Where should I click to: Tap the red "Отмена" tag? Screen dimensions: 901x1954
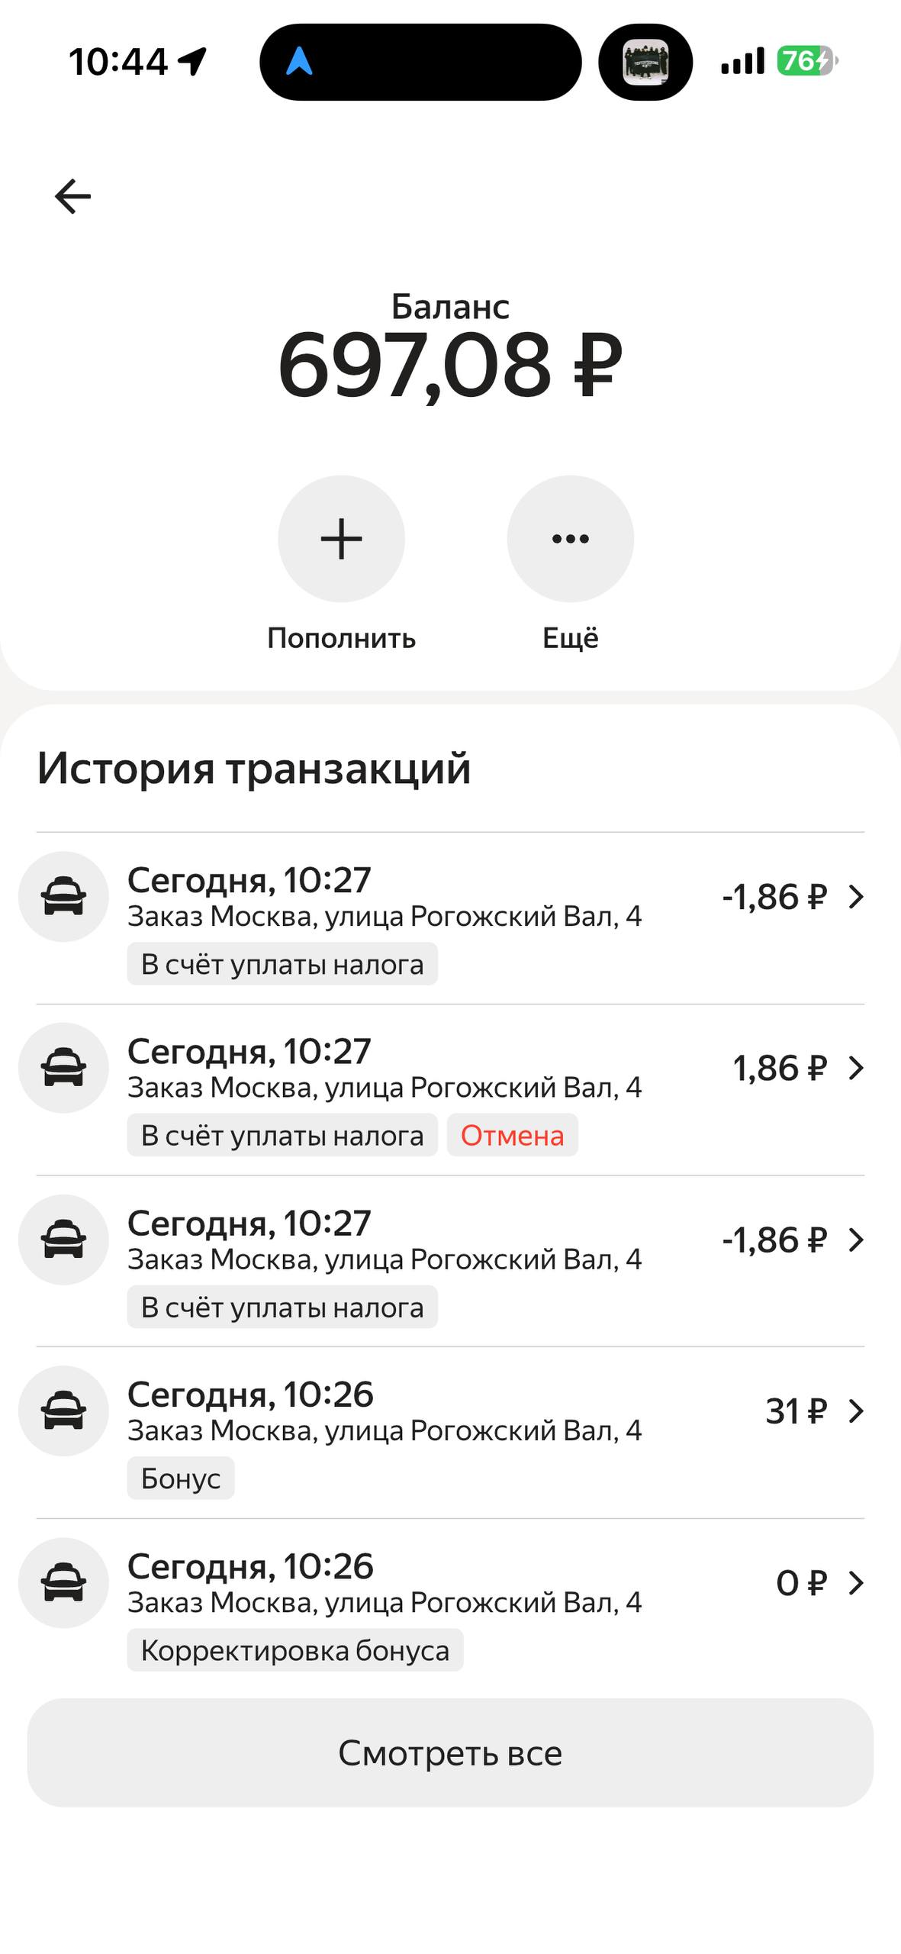512,1136
